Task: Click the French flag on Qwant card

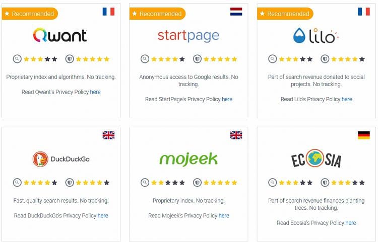Action: [x=108, y=12]
